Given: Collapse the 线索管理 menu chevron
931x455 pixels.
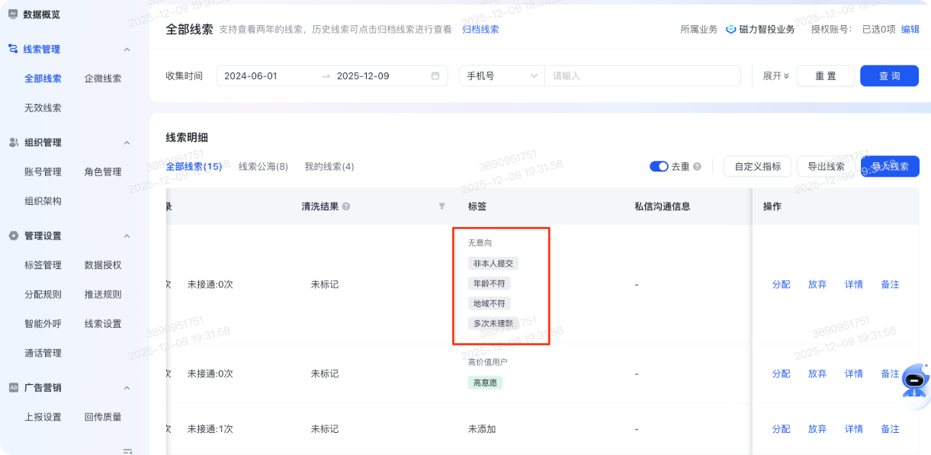Looking at the screenshot, I should coord(127,50).
